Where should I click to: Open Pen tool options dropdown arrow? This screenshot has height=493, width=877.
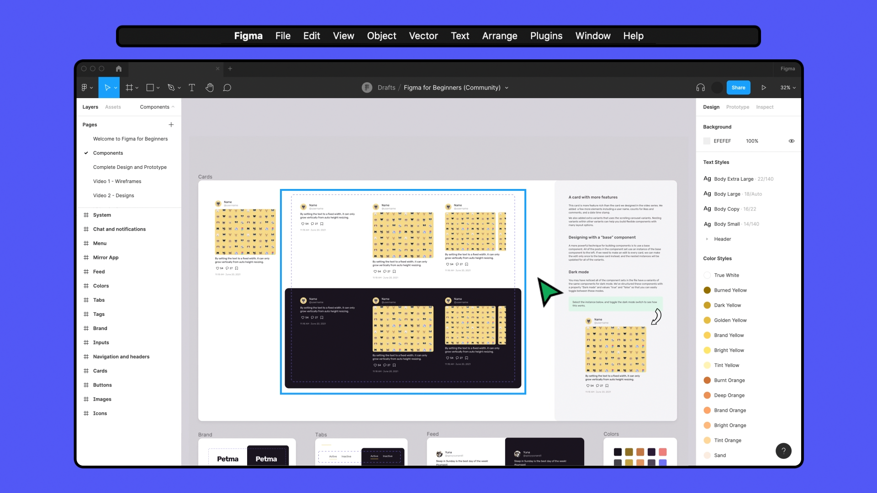(x=180, y=88)
